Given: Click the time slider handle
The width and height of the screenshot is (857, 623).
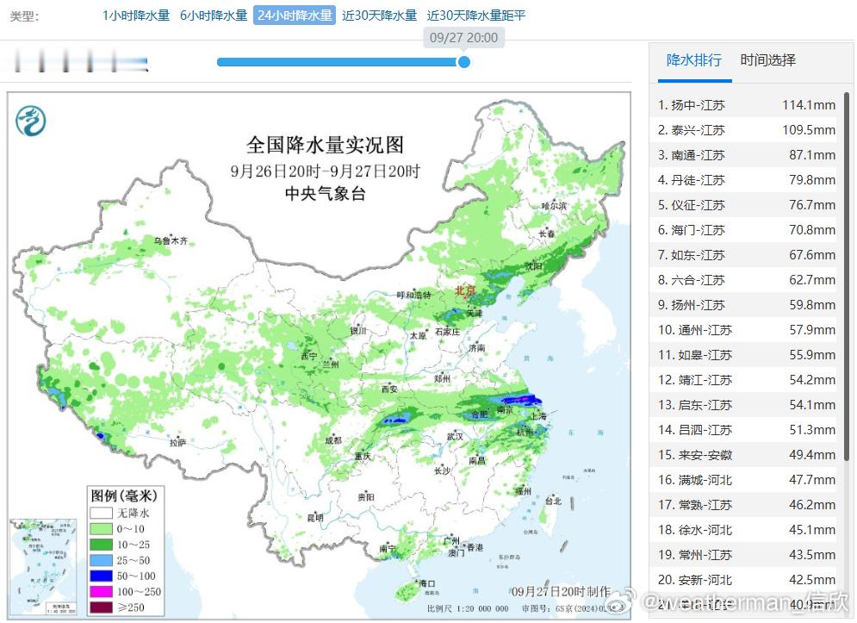Looking at the screenshot, I should click(x=464, y=62).
